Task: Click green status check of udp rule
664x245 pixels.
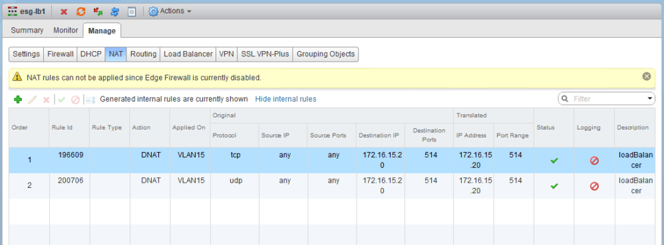Action: coord(554,186)
